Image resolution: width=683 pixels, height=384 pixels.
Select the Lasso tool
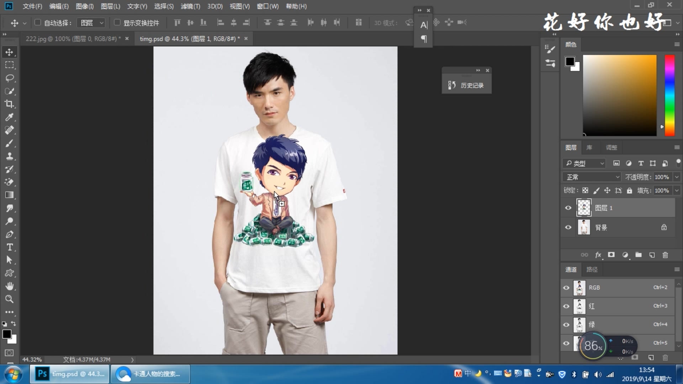click(10, 78)
